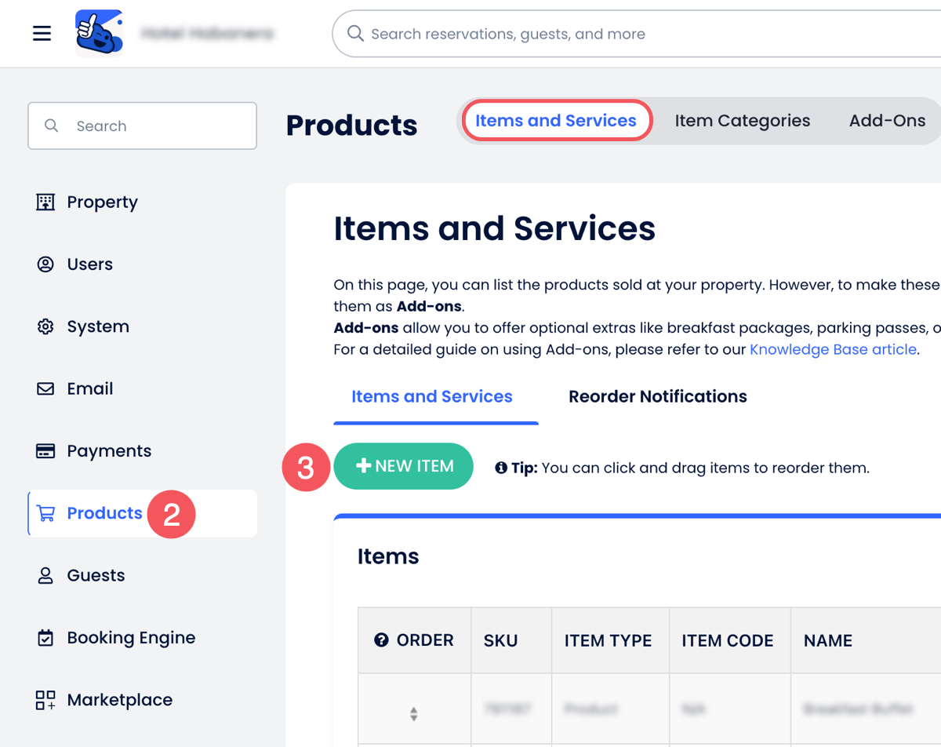
Task: Open the Reorder Notifications tab
Action: pyautogui.click(x=658, y=396)
